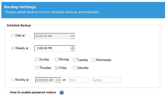Check the Thursday checkbox
This screenshot has height=104, width=167.
coord(37,68)
